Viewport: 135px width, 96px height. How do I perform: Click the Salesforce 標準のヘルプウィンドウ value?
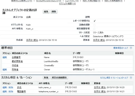108,36
